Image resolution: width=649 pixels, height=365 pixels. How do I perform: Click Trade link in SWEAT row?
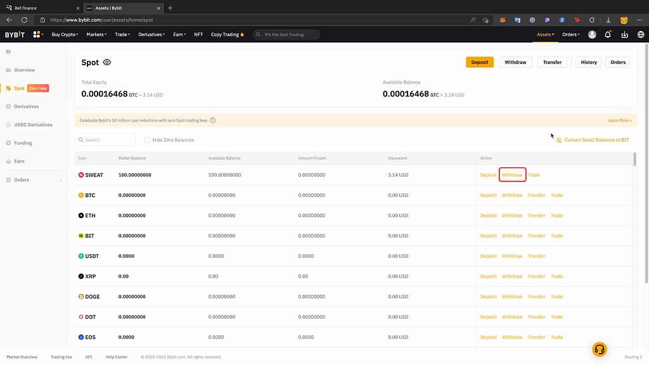click(534, 175)
